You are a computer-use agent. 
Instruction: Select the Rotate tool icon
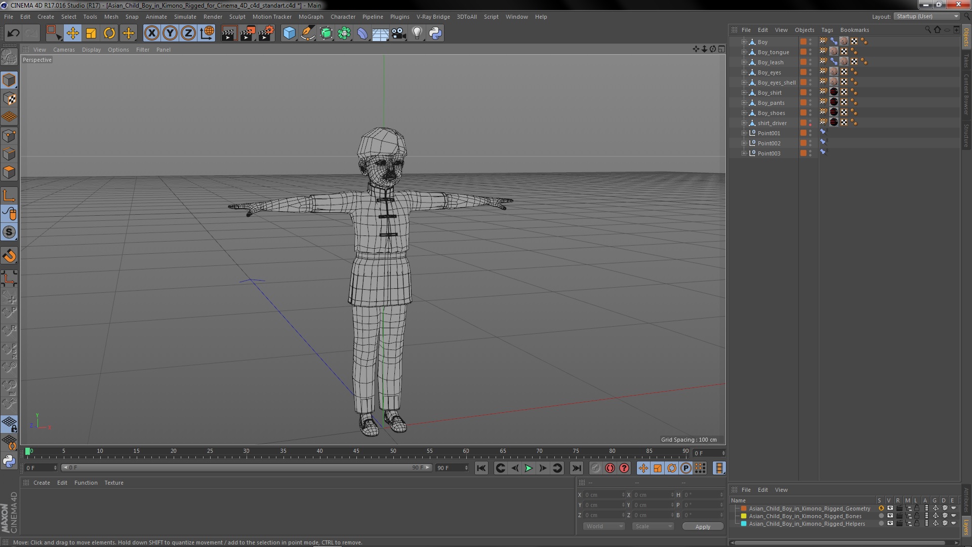point(109,33)
